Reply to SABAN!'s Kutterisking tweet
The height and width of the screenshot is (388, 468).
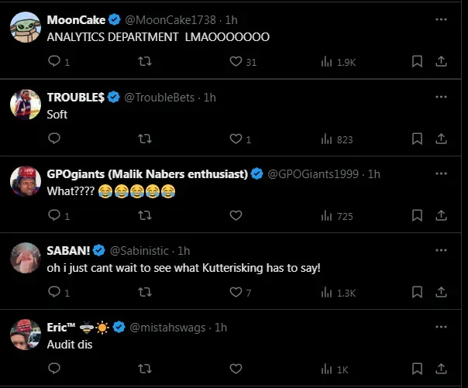pos(54,293)
